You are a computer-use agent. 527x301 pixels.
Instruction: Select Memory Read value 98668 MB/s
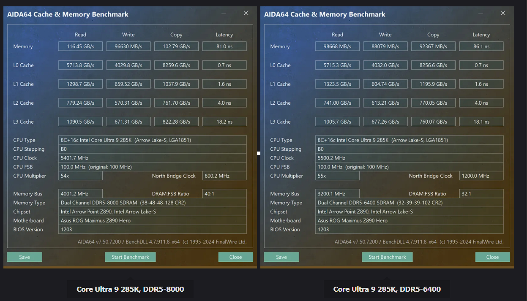(x=337, y=46)
